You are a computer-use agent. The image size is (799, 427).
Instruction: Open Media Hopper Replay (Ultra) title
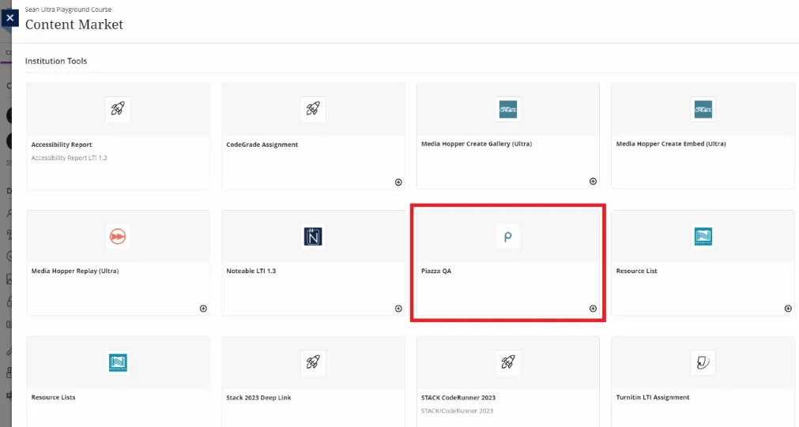coord(75,272)
